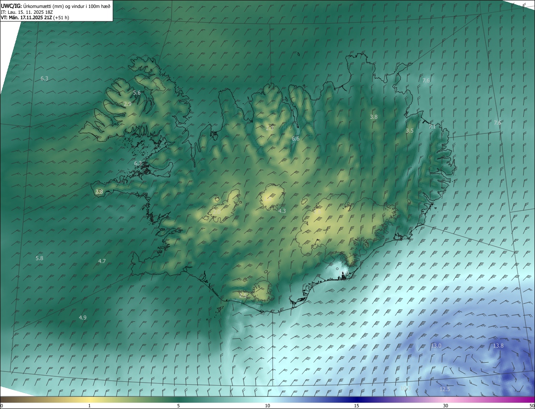The width and height of the screenshot is (535, 409).
Task: Click the 2.8 value on Snæfellsnes tip
Action: click(x=99, y=192)
